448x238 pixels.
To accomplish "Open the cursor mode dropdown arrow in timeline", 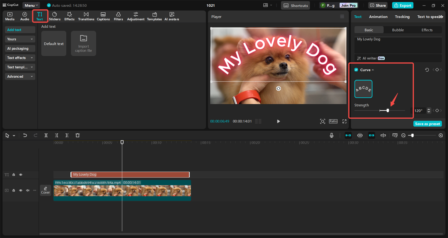I will [x=14, y=135].
